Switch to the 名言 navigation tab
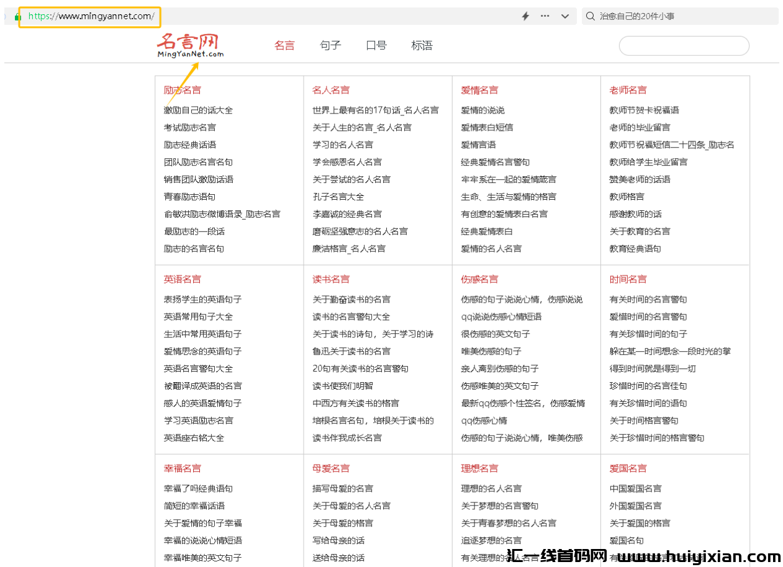The width and height of the screenshot is (783, 567). pos(284,45)
